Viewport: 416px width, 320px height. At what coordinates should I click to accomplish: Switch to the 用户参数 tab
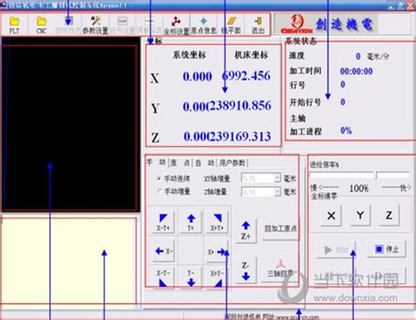point(233,163)
